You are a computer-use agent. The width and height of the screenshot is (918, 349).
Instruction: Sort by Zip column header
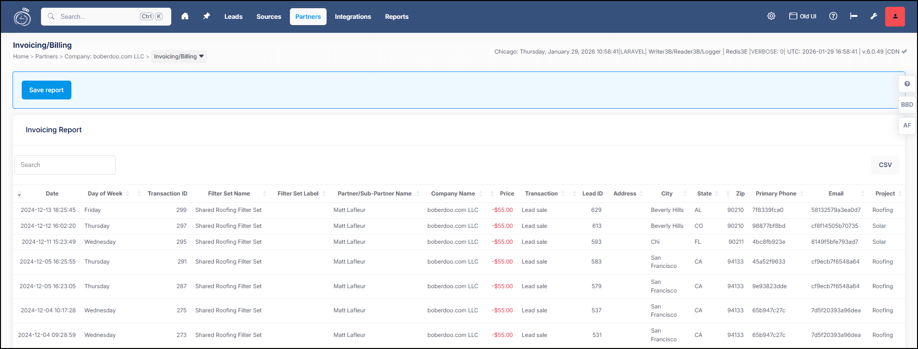pos(740,194)
